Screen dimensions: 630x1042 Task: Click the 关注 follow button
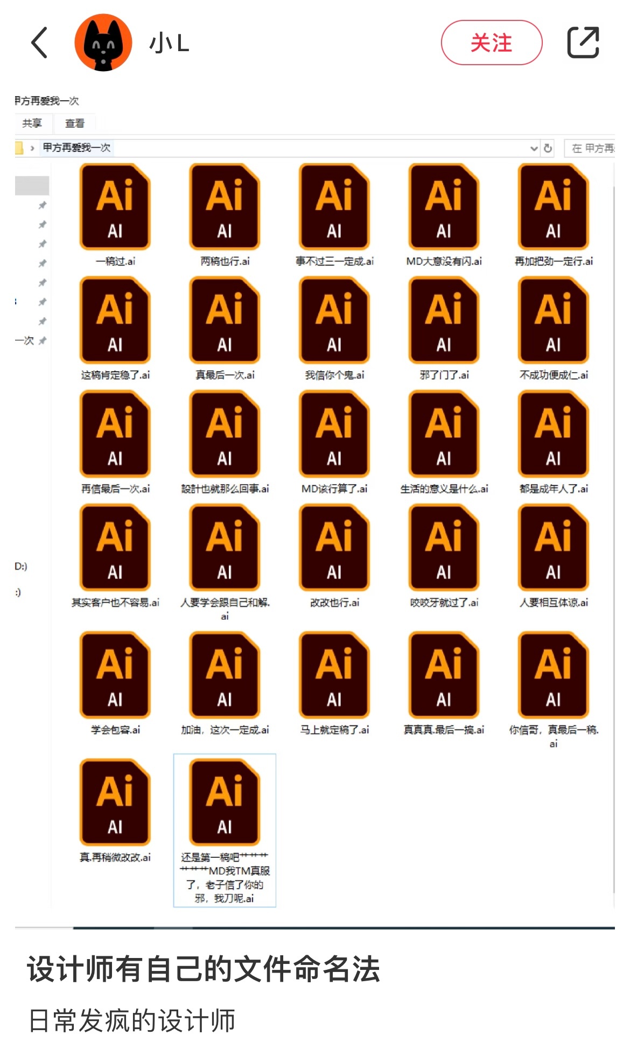(x=491, y=43)
